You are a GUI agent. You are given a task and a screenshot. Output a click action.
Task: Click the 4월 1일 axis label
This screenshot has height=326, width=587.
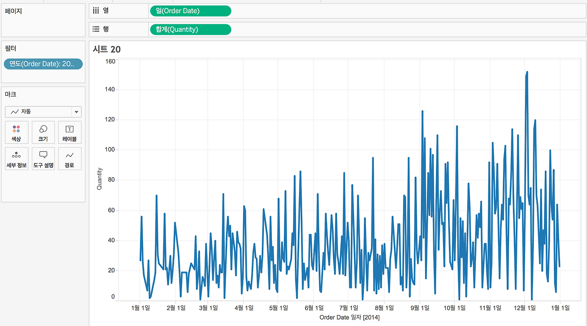[x=244, y=308]
